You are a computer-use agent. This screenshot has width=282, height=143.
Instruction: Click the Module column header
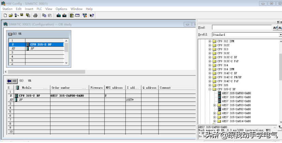tap(32, 88)
